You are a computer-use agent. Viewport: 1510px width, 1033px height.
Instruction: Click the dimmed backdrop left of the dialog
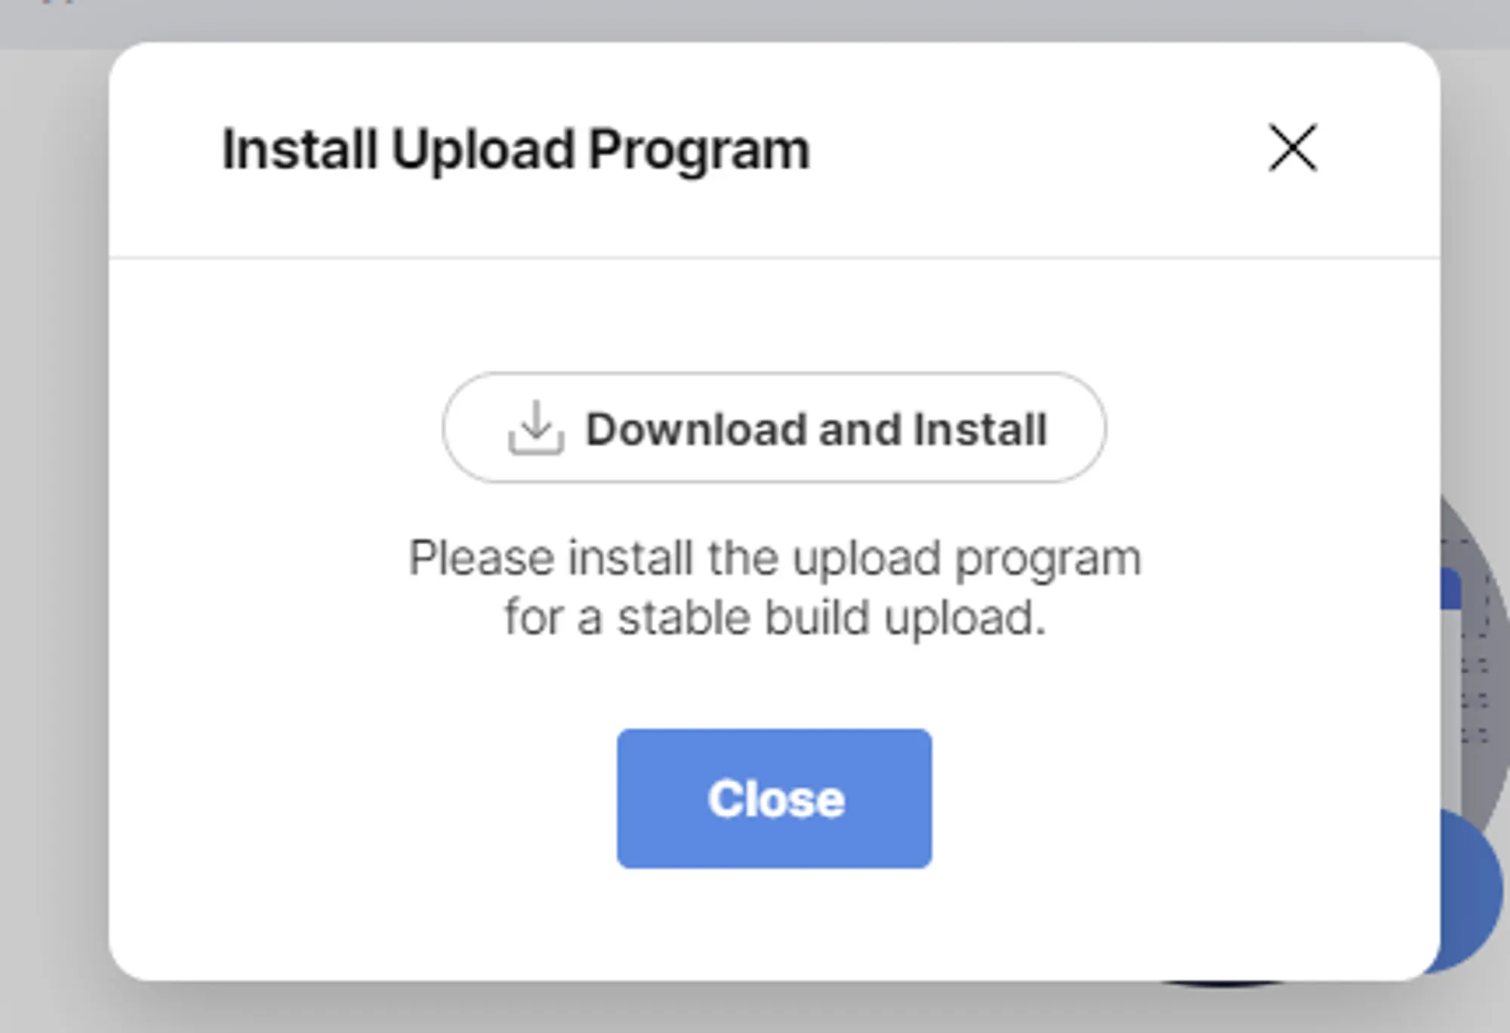pos(53,528)
